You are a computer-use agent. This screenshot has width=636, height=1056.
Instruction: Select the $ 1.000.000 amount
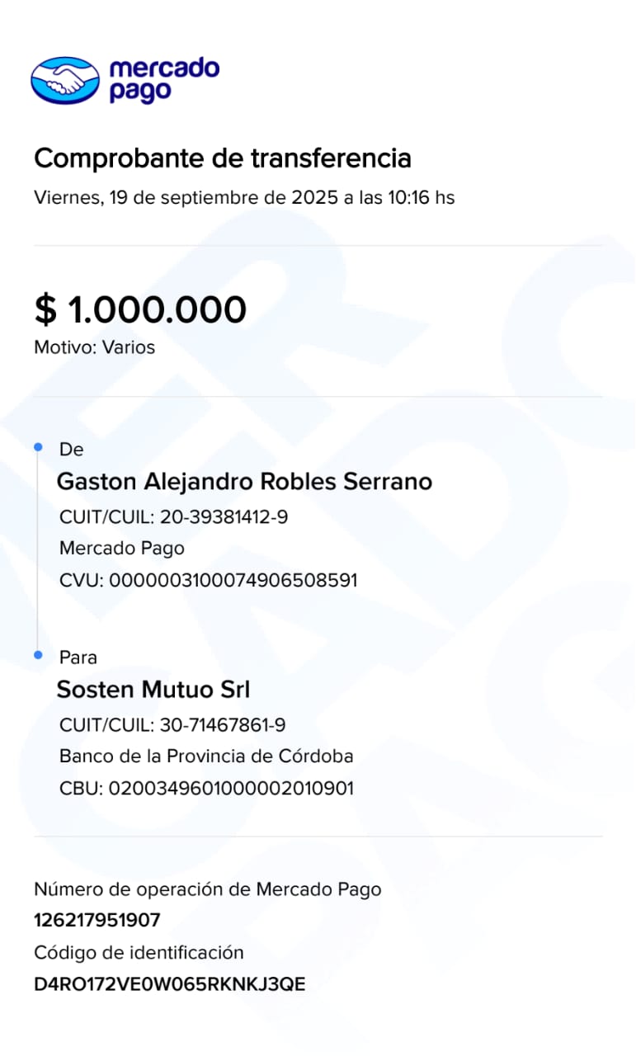click(x=140, y=309)
